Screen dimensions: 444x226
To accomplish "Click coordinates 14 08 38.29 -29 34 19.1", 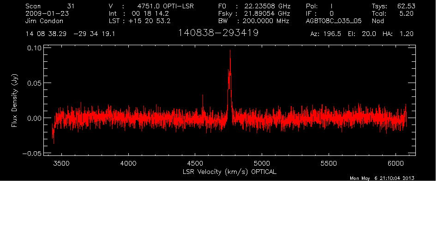I will click(x=70, y=34).
